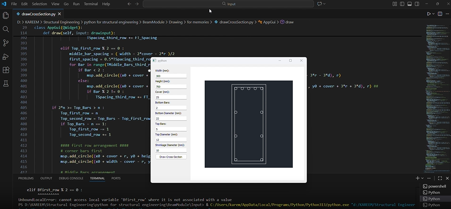Open the Search view in the activity bar
The image size is (451, 209).
click(6, 29)
